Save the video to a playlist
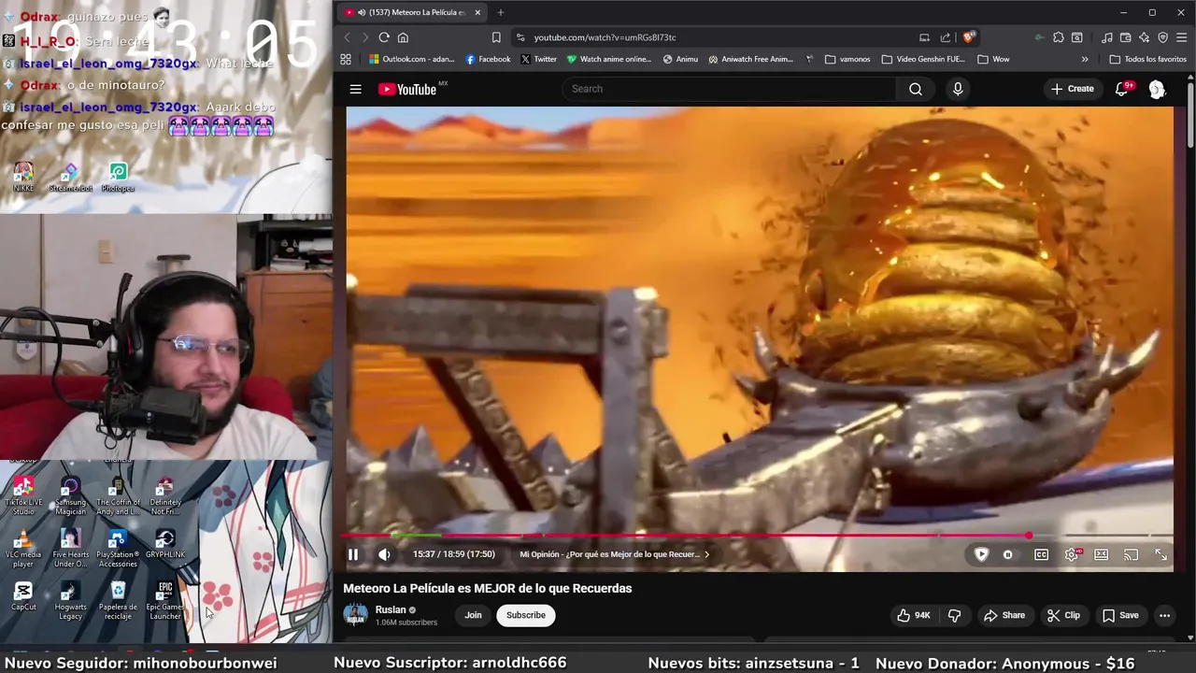 pyautogui.click(x=1120, y=615)
